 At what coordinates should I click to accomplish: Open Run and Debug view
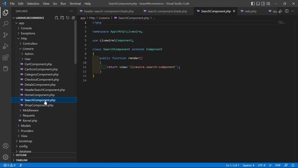tap(6, 46)
